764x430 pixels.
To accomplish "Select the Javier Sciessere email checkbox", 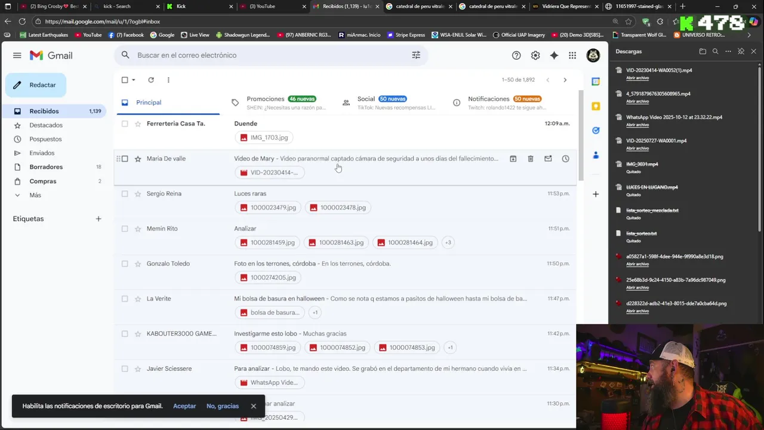I will click(125, 368).
